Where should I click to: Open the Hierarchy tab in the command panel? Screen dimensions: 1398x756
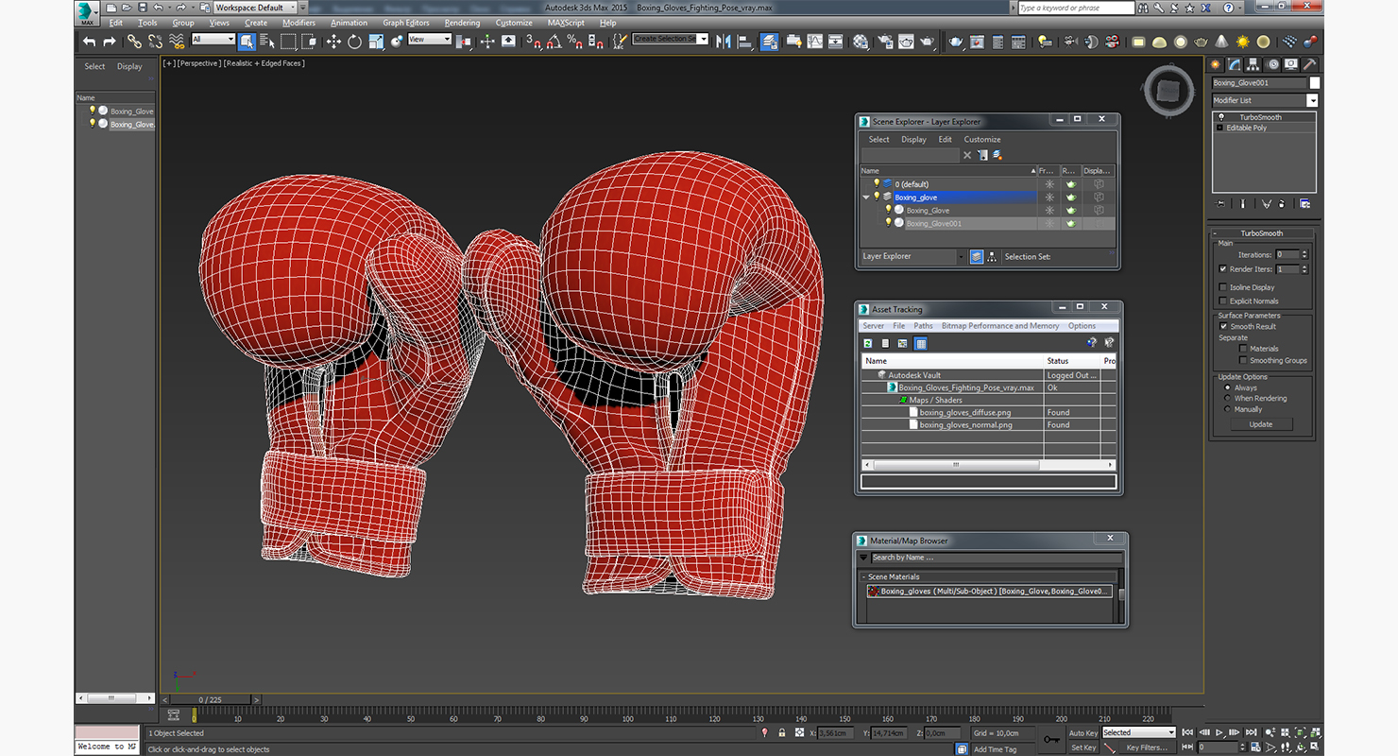1253,64
